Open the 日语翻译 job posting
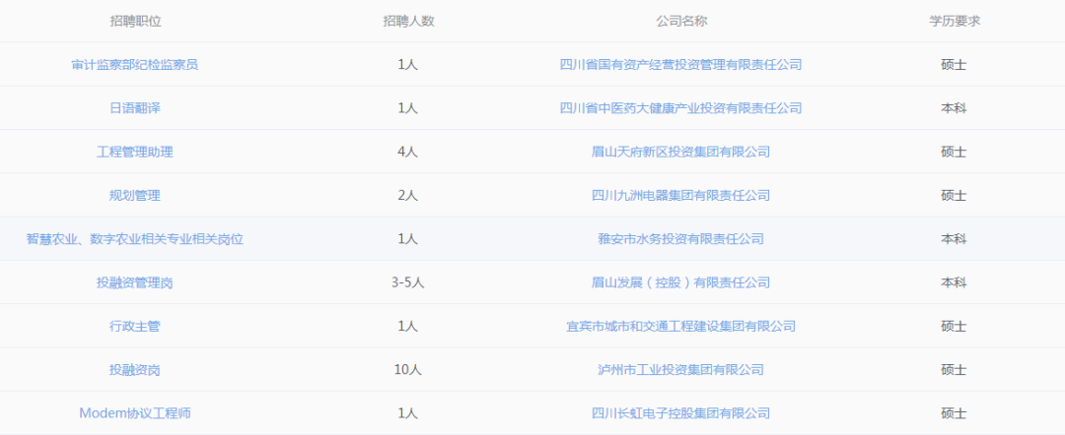Viewport: 1065px width, 435px height. tap(135, 108)
